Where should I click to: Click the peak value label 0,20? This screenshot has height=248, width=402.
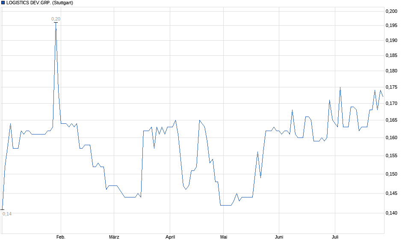pos(56,19)
